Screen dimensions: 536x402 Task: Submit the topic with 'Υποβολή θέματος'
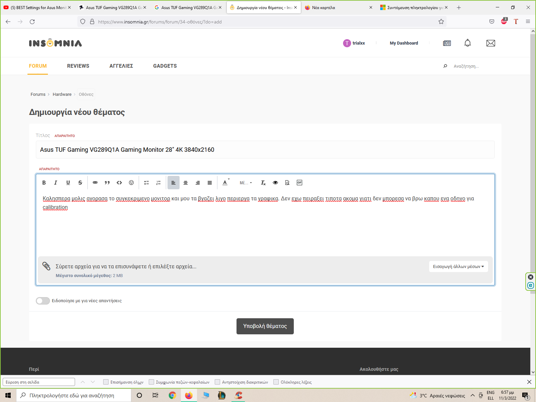click(265, 326)
